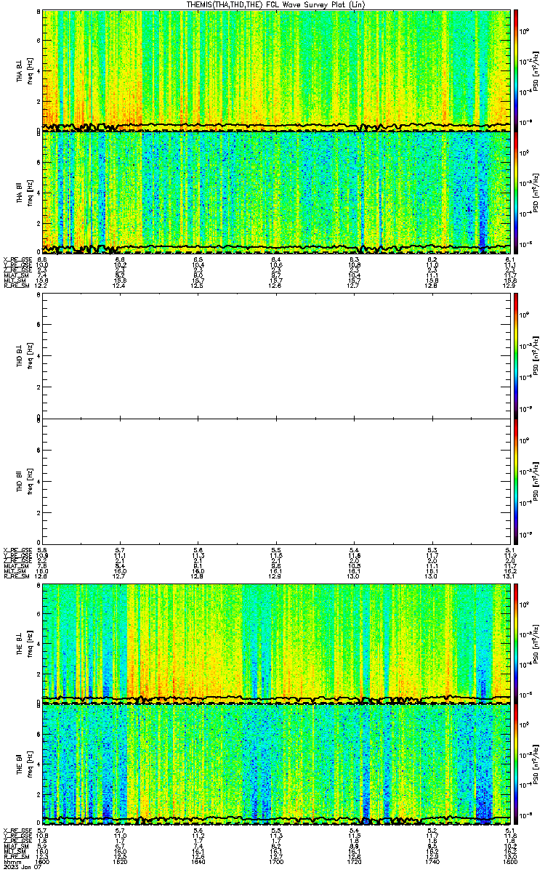The height and width of the screenshot is (872, 545).
Task: Click the THD B∥ freq [Hz] axis label
Action: [x=29, y=478]
